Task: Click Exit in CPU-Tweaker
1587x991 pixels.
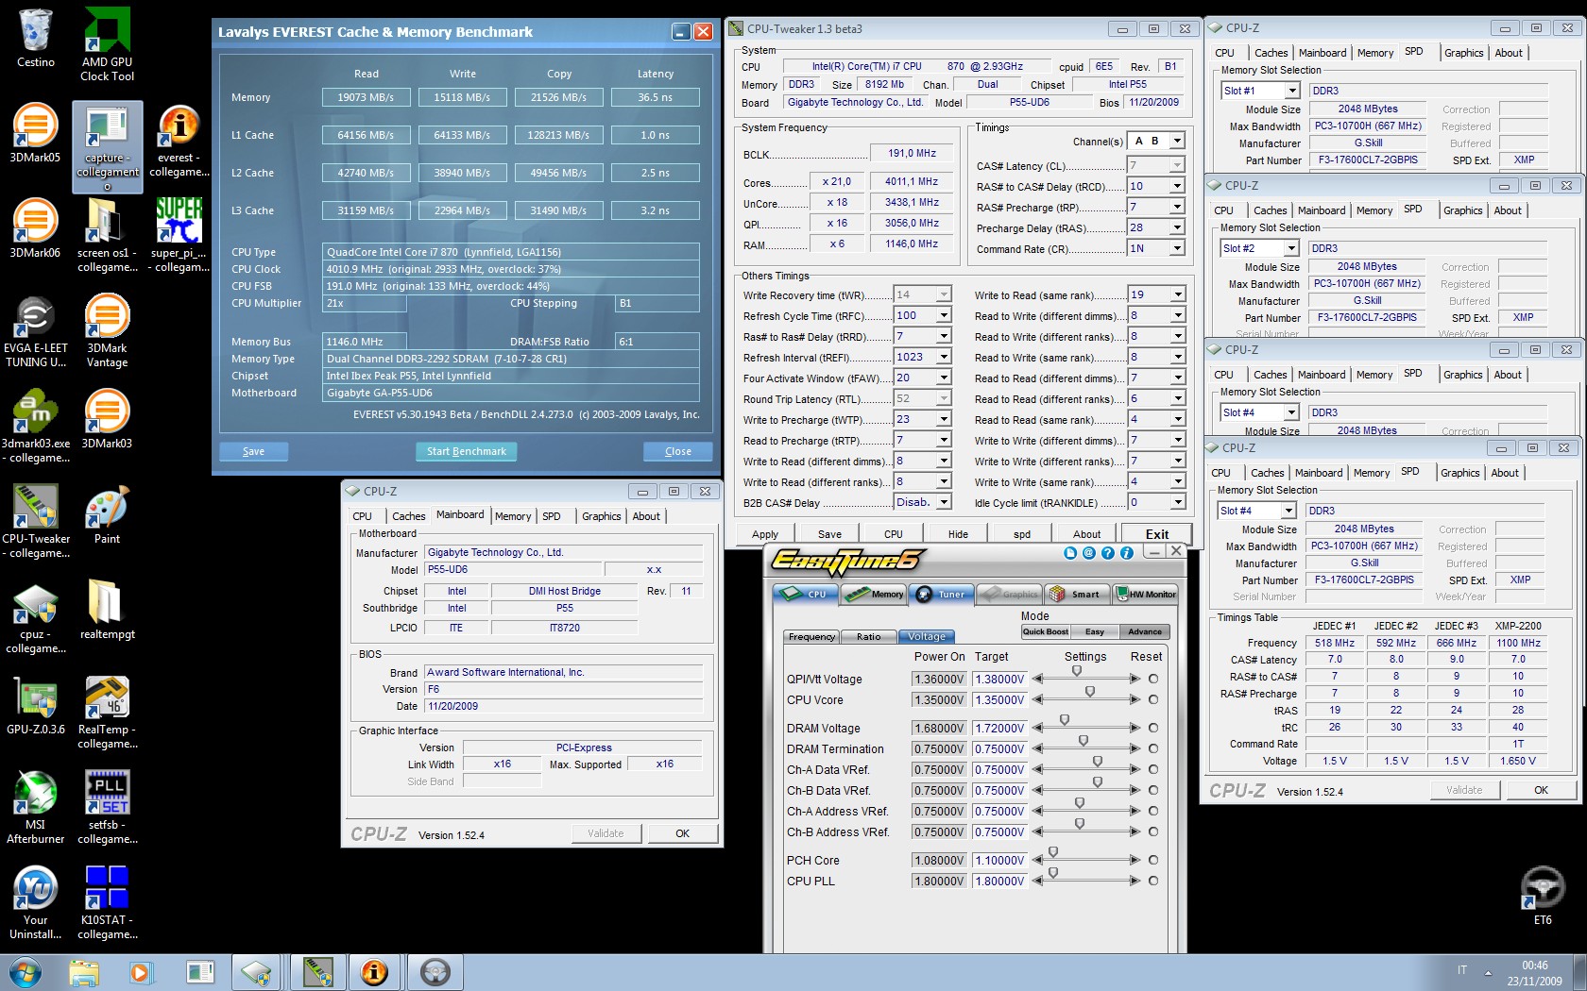Action: coord(1157,534)
